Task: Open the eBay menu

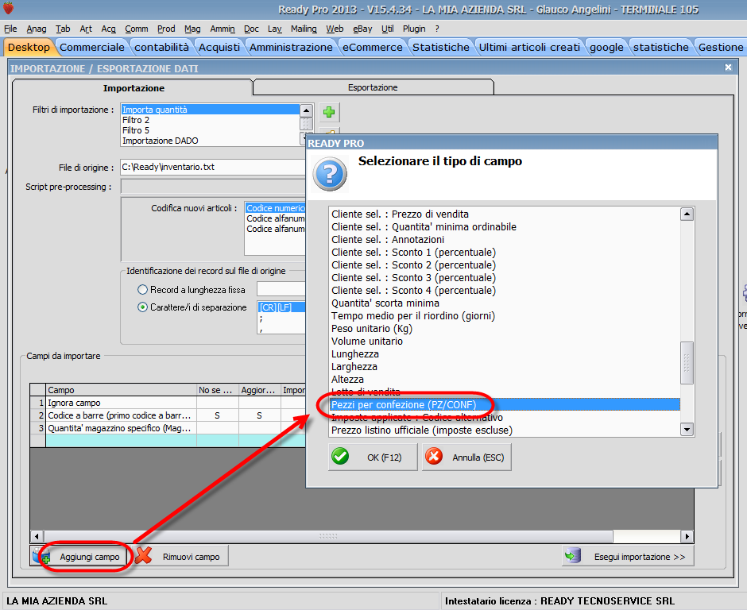Action: click(x=362, y=29)
